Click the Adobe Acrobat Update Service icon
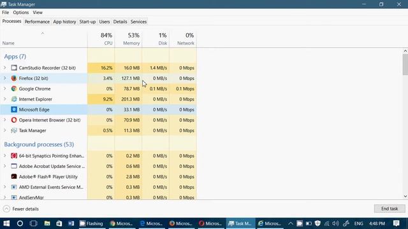Image resolution: width=408 pixels, height=229 pixels. tap(14, 166)
